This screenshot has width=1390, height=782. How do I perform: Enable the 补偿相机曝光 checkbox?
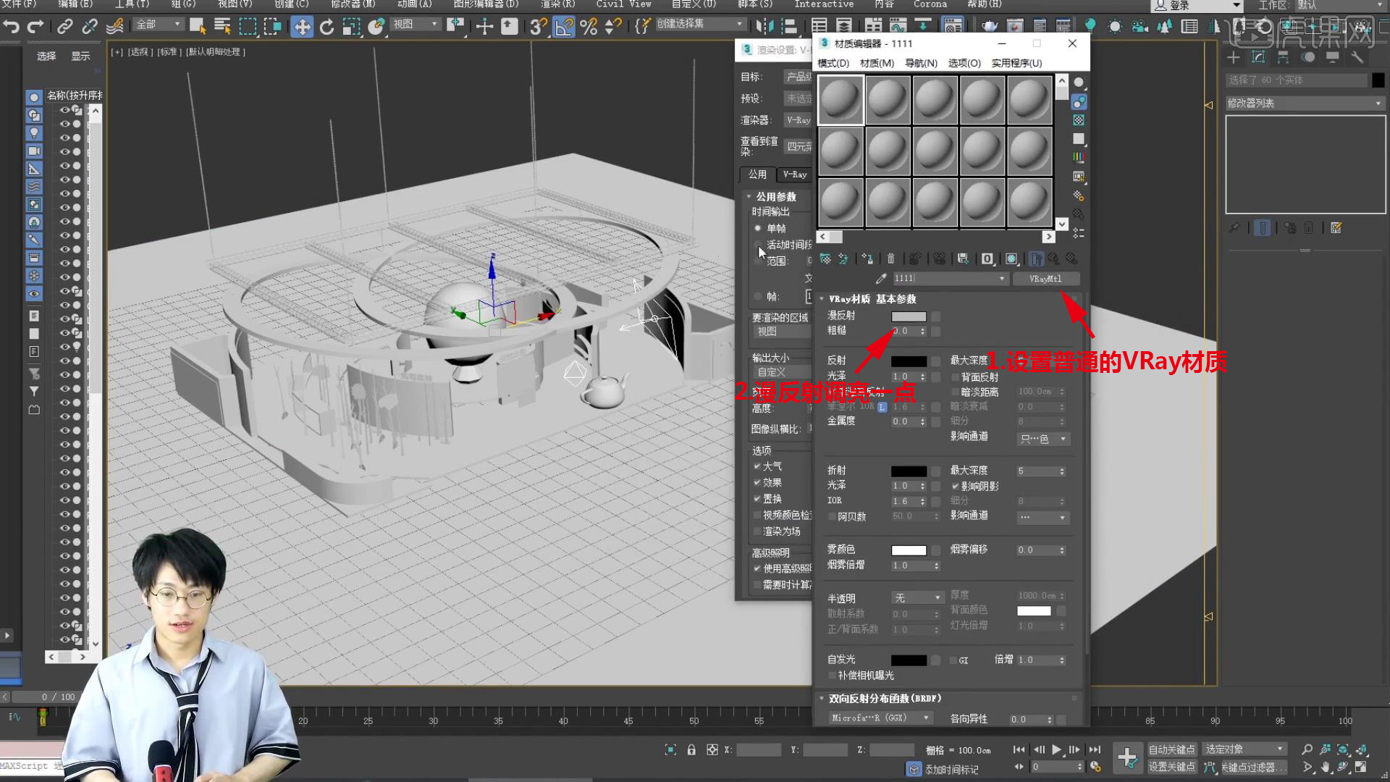click(x=833, y=676)
